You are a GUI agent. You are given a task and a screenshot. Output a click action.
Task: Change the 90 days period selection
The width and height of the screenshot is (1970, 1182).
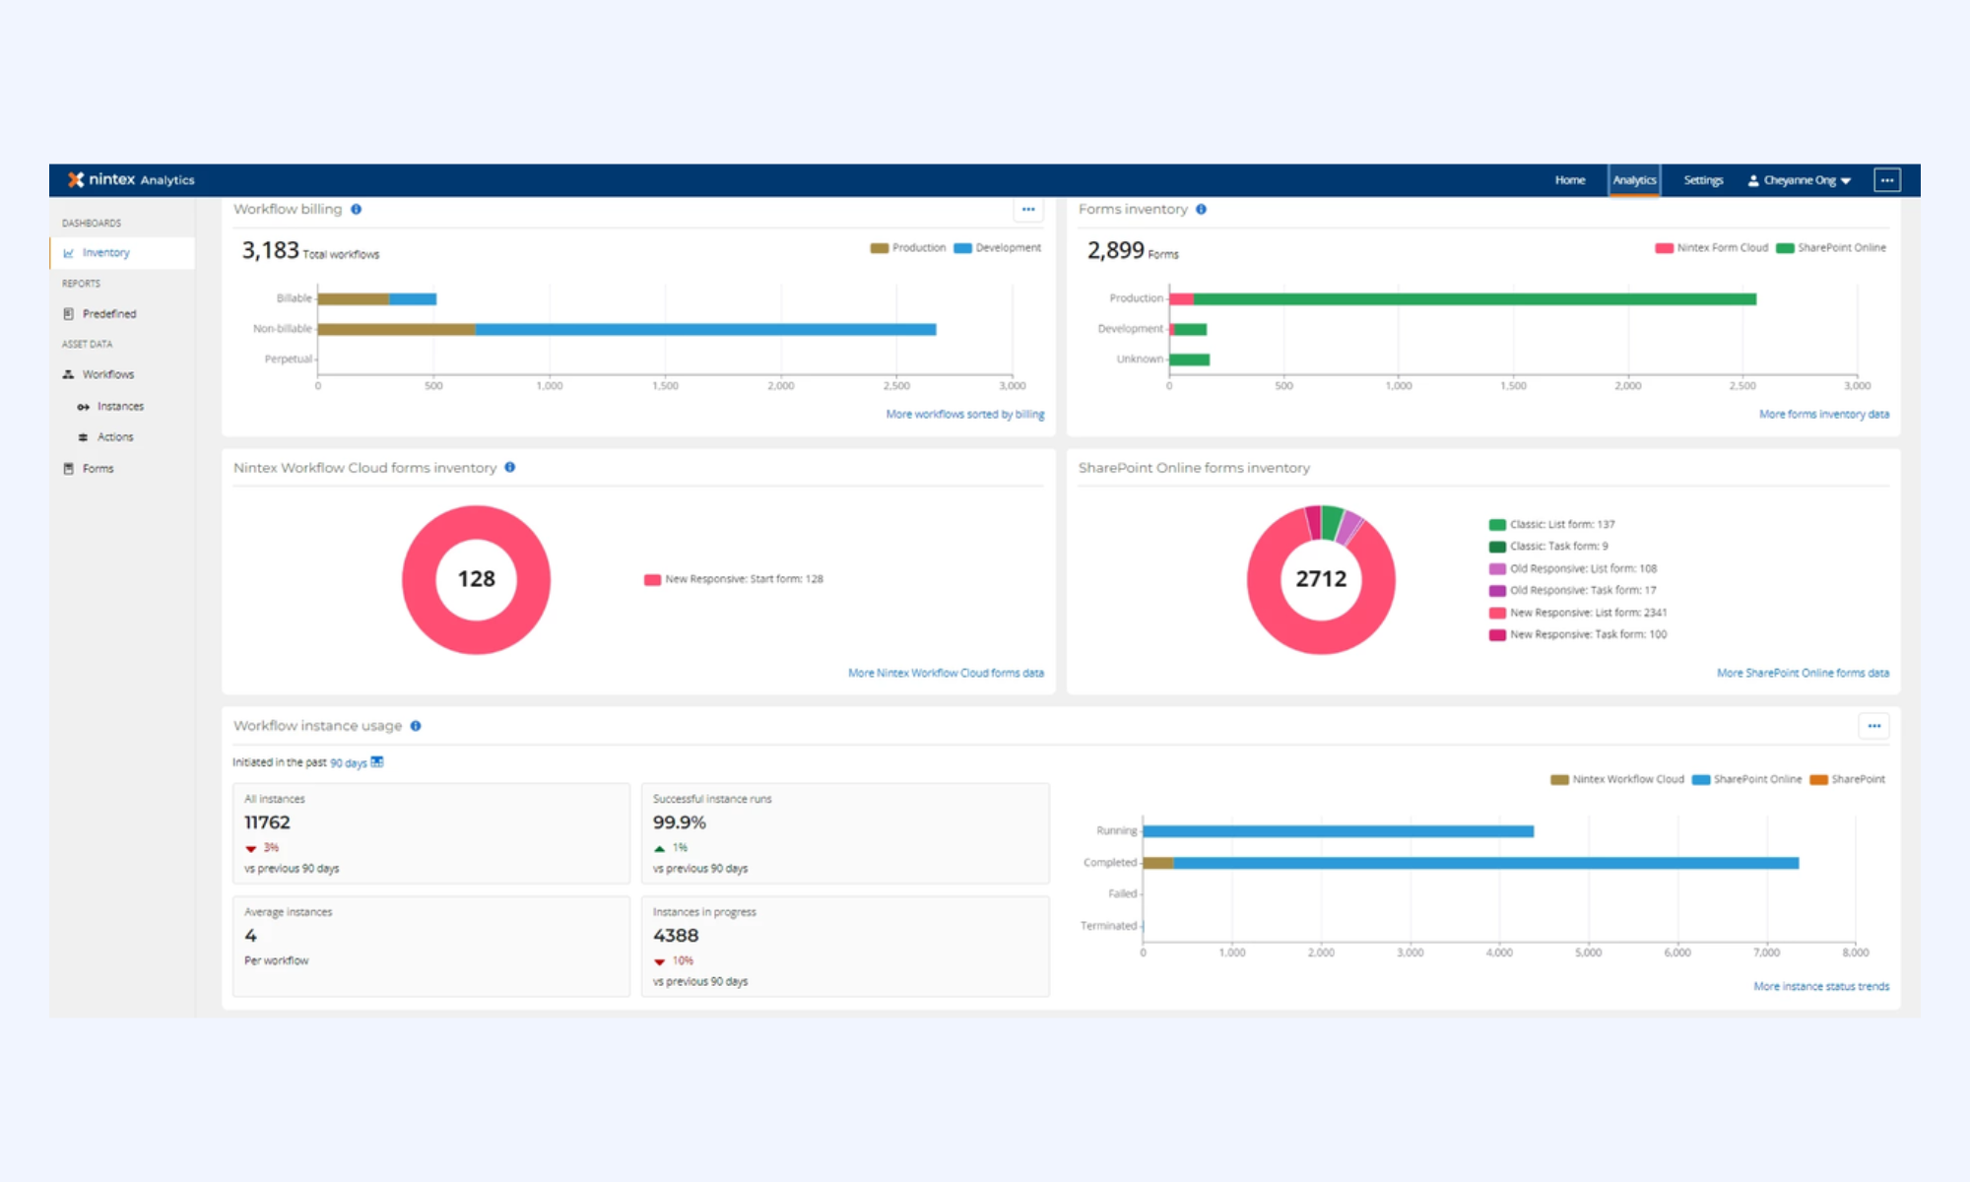(349, 763)
